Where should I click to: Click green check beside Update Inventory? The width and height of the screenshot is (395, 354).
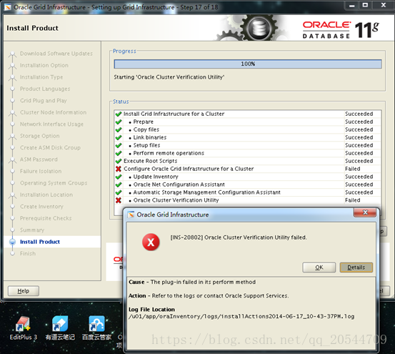(x=119, y=177)
